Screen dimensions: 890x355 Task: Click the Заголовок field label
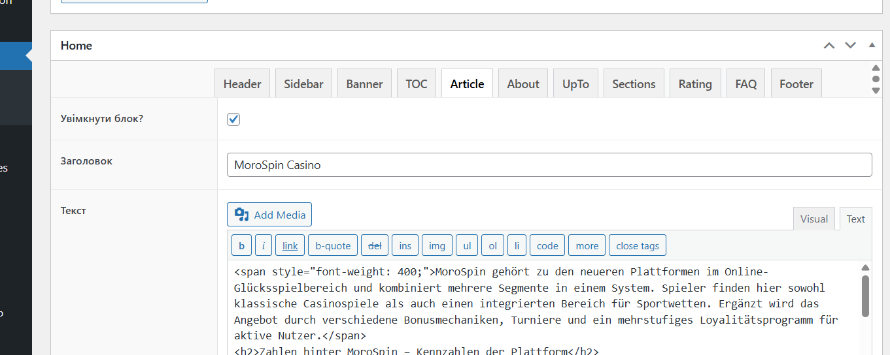tap(86, 161)
